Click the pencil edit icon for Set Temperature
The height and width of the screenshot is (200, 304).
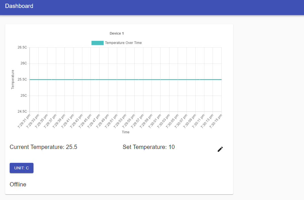220,149
